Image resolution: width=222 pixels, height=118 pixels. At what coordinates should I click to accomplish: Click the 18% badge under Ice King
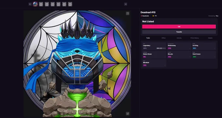pos(194,48)
